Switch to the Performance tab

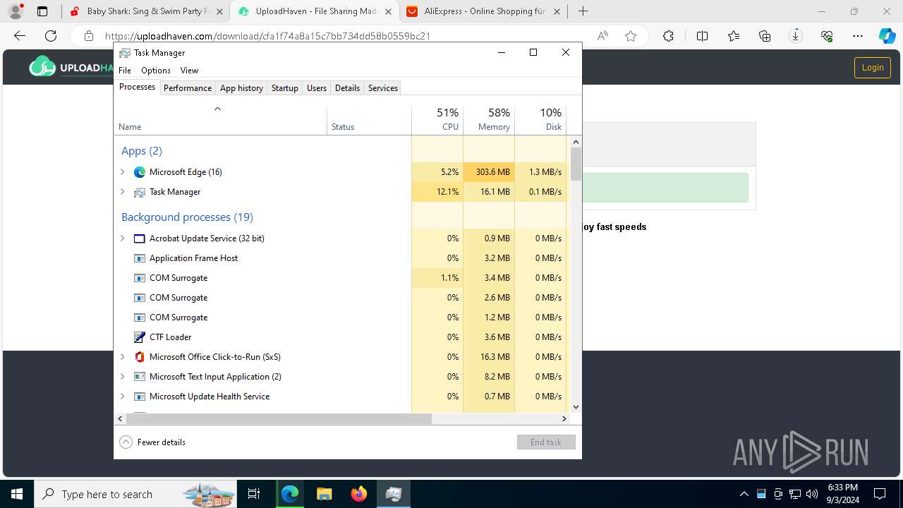[x=188, y=88]
